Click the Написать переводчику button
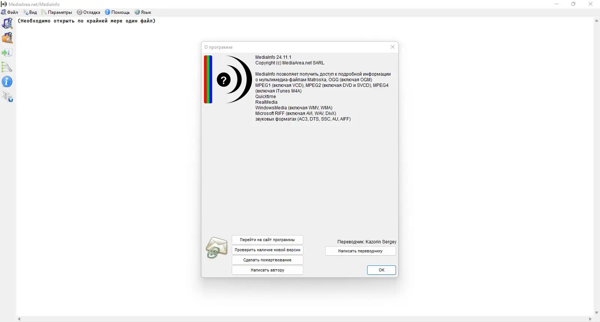This screenshot has height=322, width=600. (x=360, y=251)
